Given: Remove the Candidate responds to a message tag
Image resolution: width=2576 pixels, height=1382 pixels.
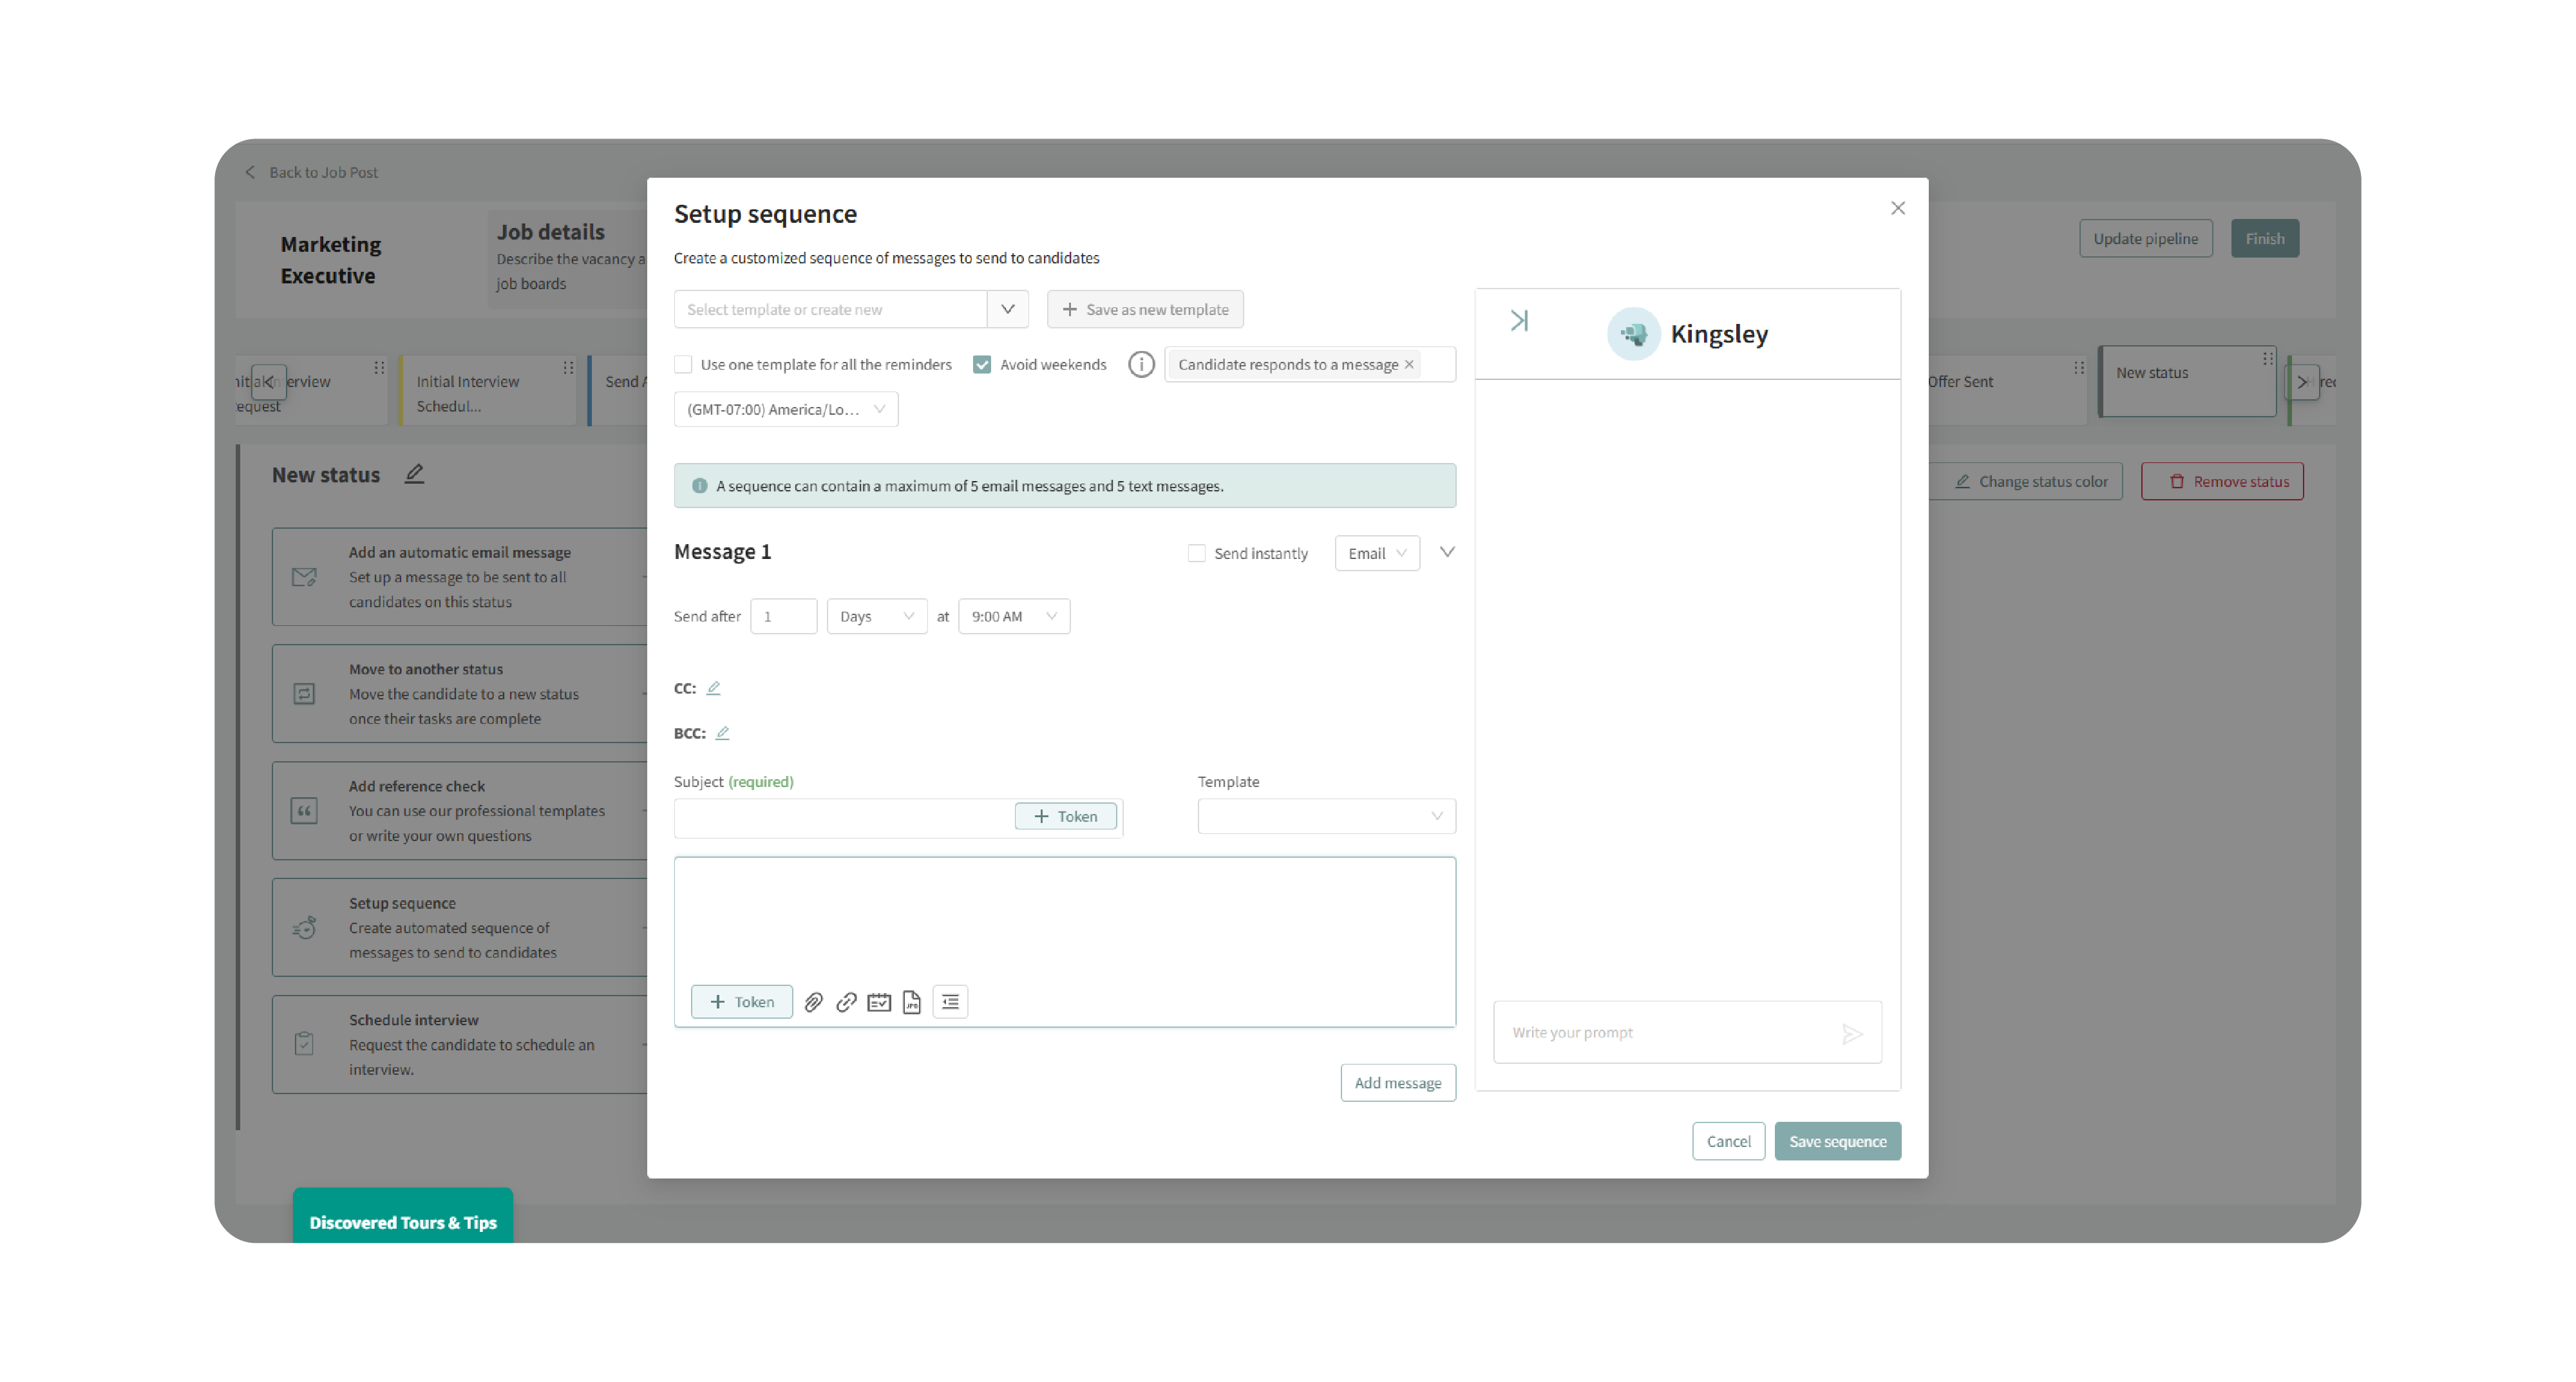Looking at the screenshot, I should [1409, 364].
